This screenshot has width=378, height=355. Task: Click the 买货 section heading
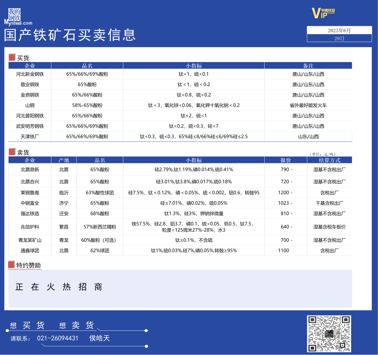(23, 58)
